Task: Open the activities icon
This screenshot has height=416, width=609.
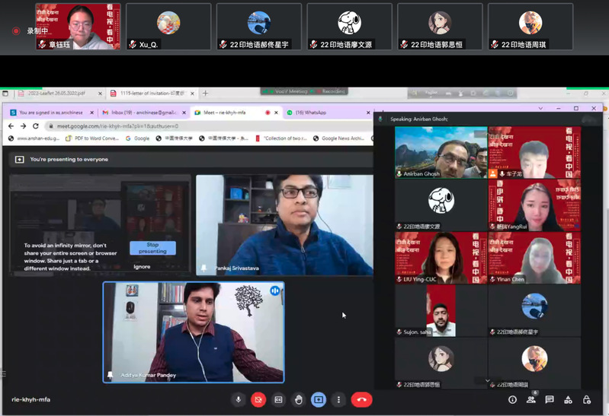Action: (568, 399)
